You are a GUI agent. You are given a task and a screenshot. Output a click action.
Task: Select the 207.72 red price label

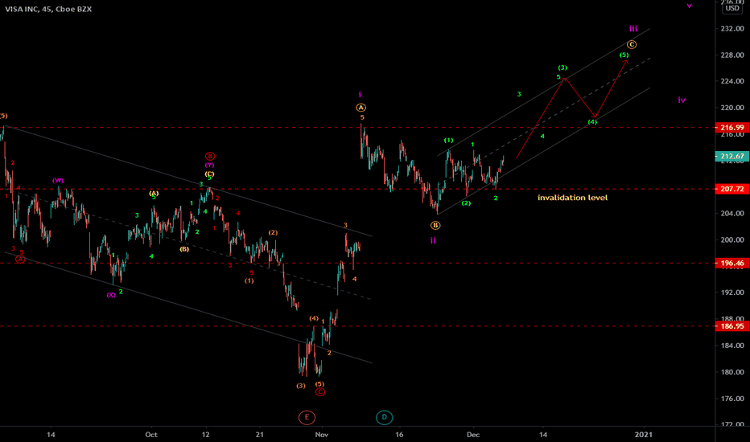click(731, 189)
